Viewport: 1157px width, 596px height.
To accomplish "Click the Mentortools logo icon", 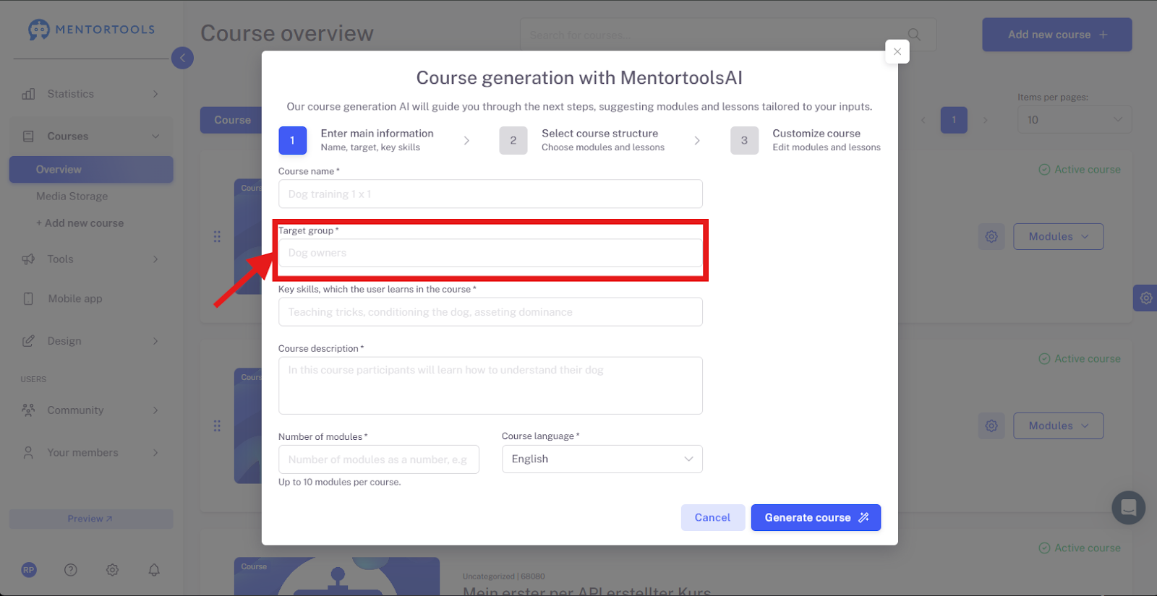I will 38,30.
